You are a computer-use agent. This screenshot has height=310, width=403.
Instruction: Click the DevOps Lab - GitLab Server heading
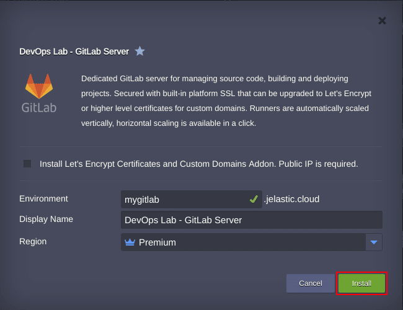coord(74,51)
